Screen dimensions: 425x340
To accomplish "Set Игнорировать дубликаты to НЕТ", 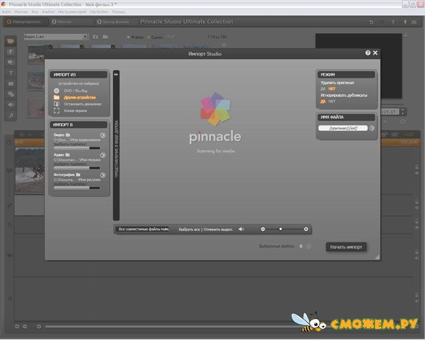I will (332, 102).
